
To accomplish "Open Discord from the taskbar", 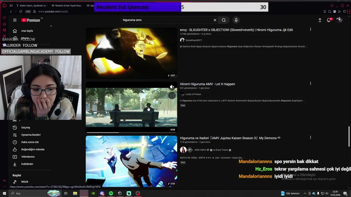I will coord(102,193).
